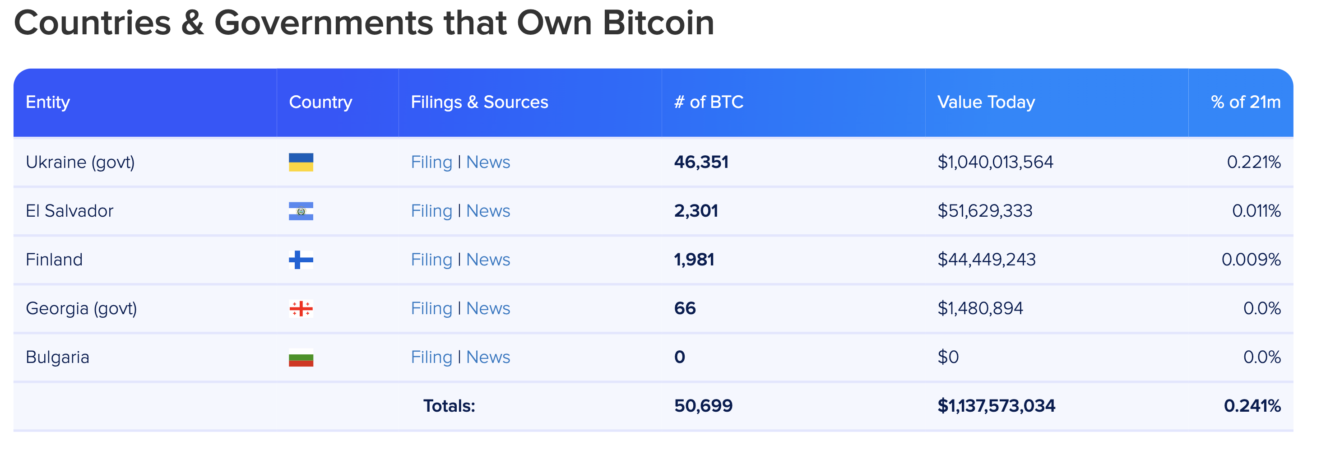This screenshot has height=474, width=1326.
Task: Open the News link for Finland
Action: click(x=488, y=260)
